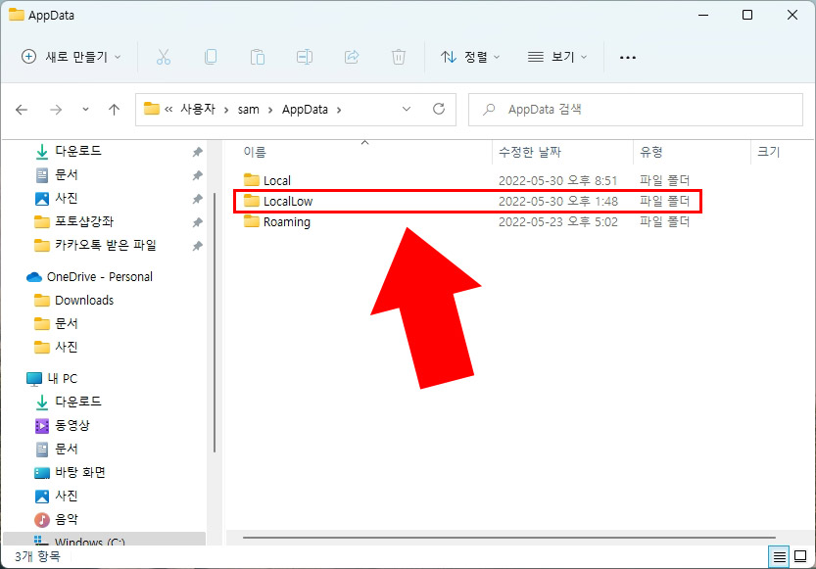Select the Roaming folder

pyautogui.click(x=277, y=222)
